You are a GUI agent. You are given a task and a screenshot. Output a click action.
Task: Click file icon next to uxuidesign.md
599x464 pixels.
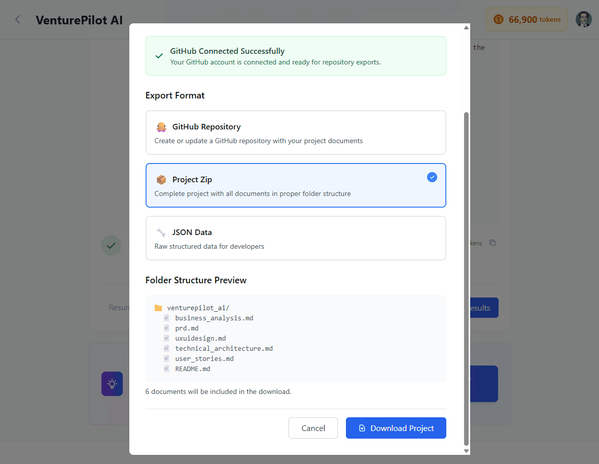[166, 338]
